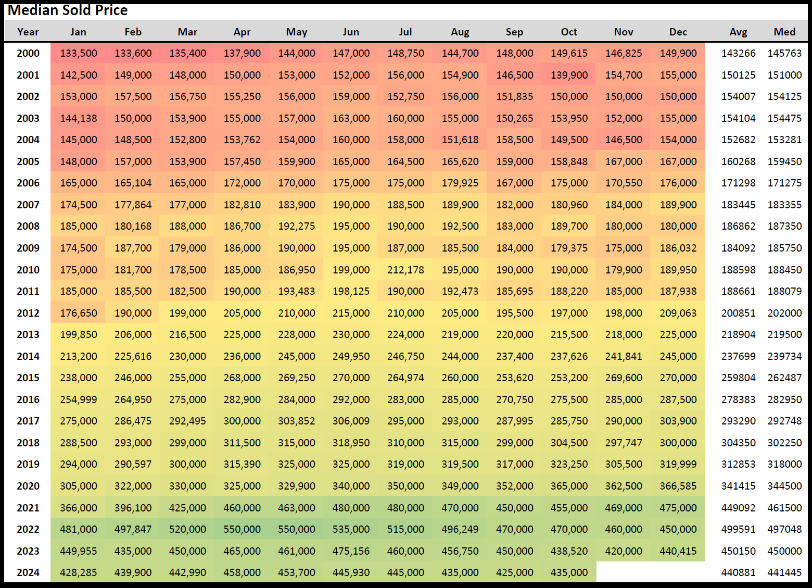This screenshot has height=588, width=812.
Task: Select the March 2017 cell showing 292,495
Action: pyautogui.click(x=187, y=421)
